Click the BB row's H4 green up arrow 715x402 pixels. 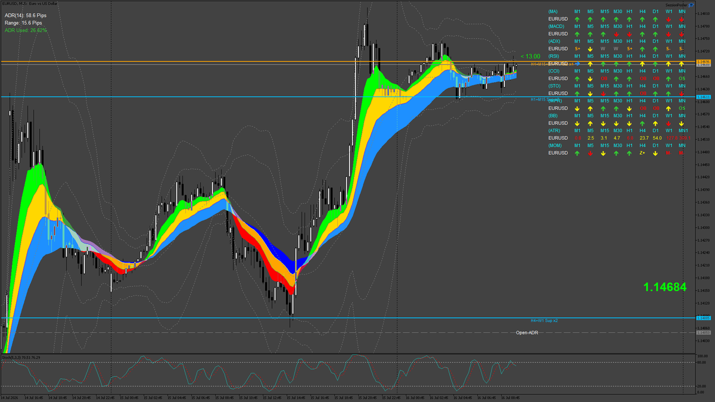tap(642, 123)
